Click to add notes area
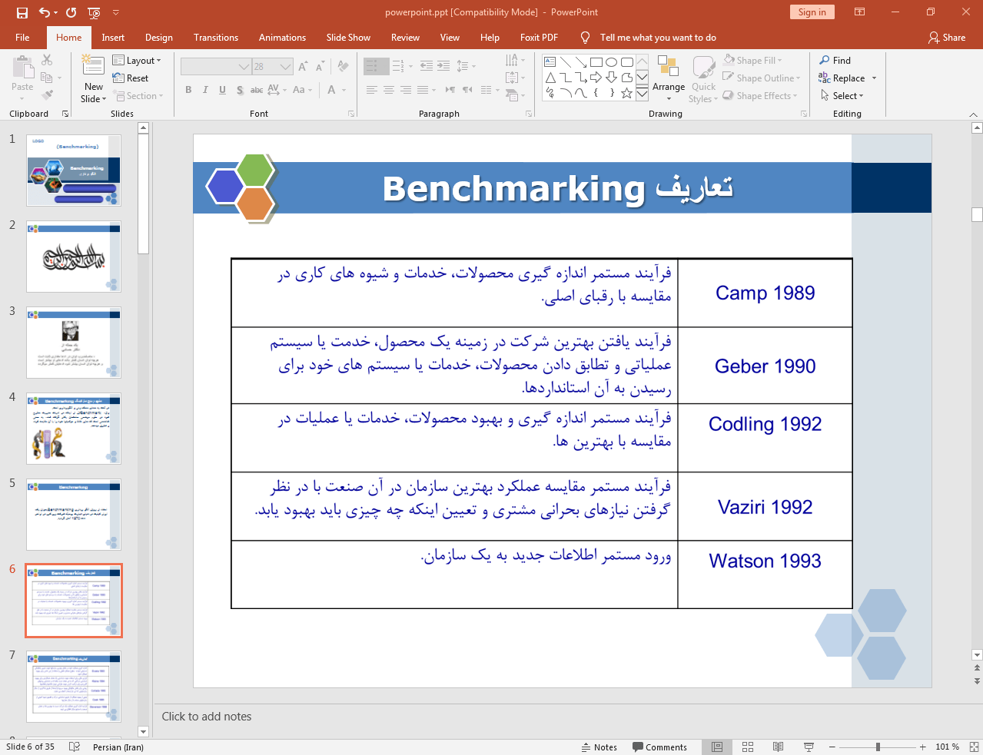 coord(207,717)
